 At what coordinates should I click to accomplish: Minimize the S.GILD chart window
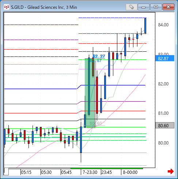(x=144, y=7)
